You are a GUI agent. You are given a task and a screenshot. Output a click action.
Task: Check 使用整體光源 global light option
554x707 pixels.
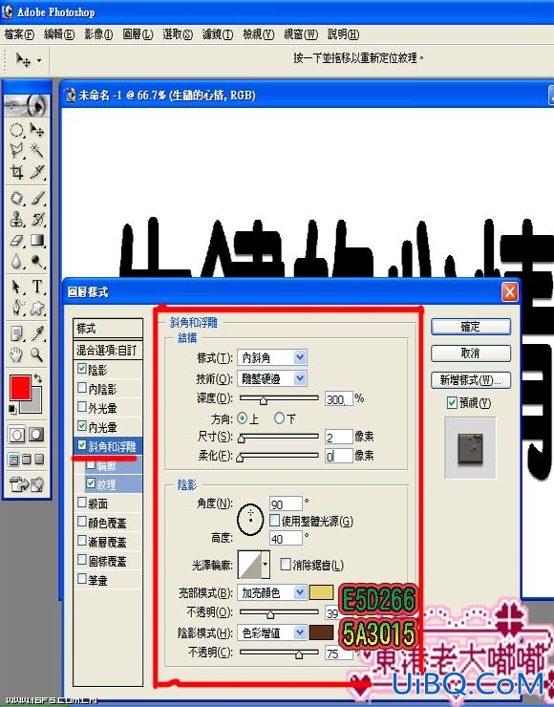coord(274,521)
